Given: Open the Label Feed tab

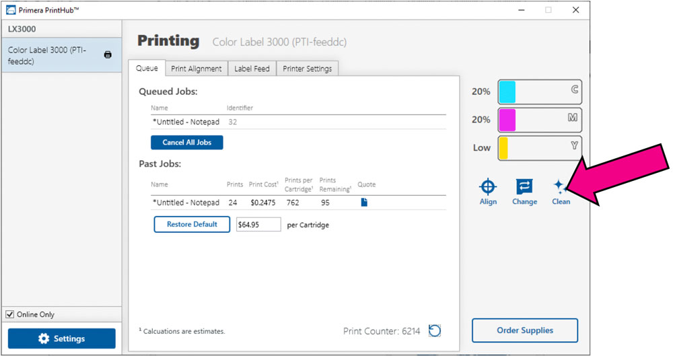Looking at the screenshot, I should [252, 69].
